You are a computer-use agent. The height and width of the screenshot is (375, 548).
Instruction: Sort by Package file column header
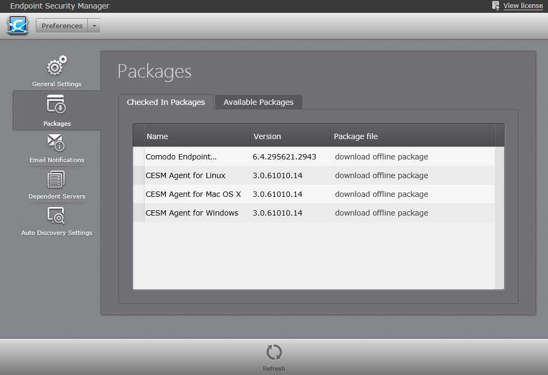click(x=413, y=136)
